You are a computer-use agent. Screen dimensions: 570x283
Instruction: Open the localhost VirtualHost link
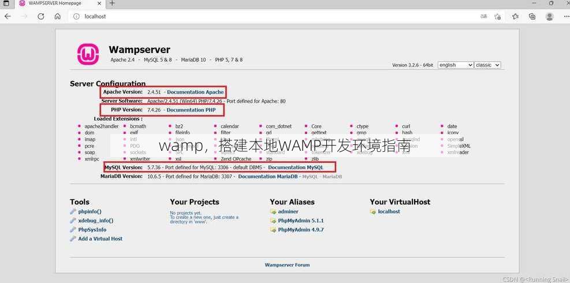389,211
